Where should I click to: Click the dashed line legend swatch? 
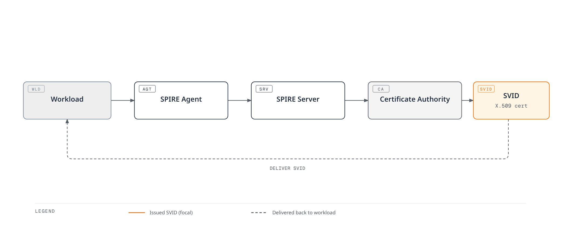coord(259,213)
